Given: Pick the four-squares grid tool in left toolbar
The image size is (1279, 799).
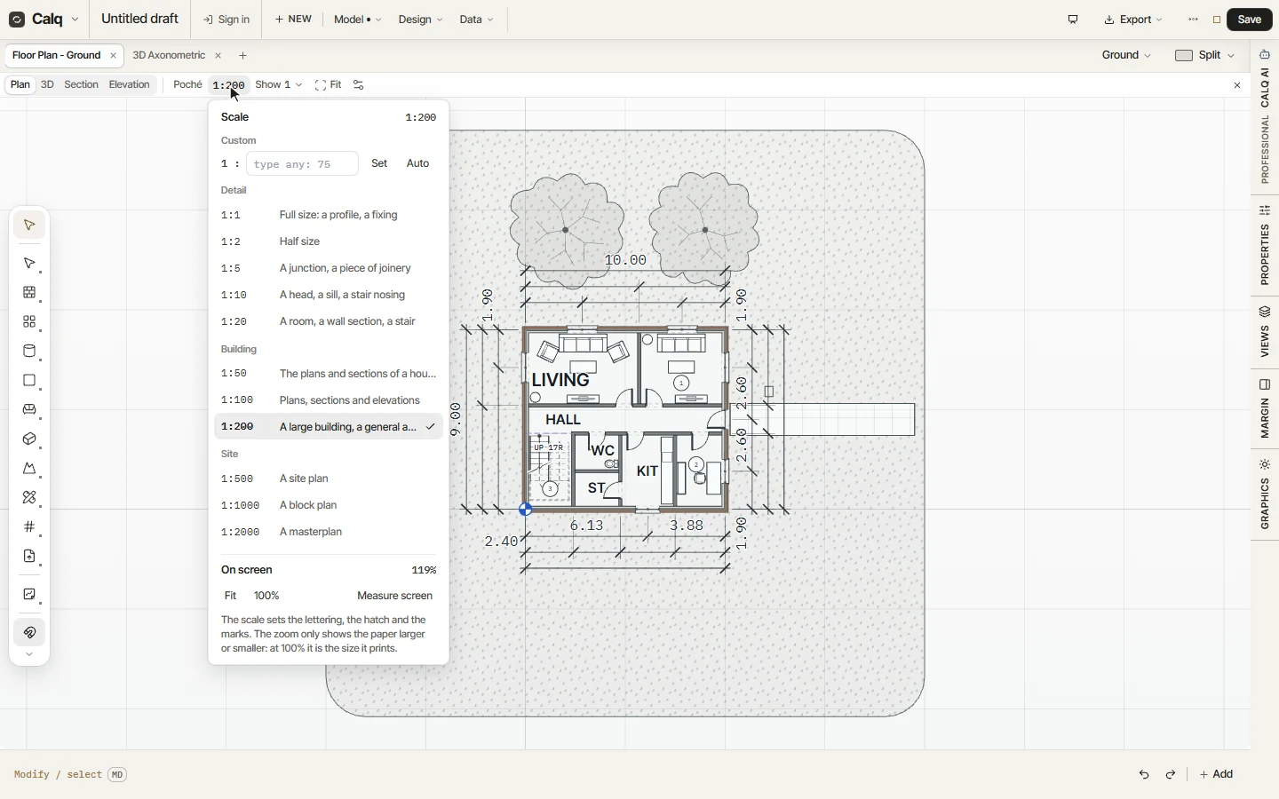Looking at the screenshot, I should tap(29, 322).
